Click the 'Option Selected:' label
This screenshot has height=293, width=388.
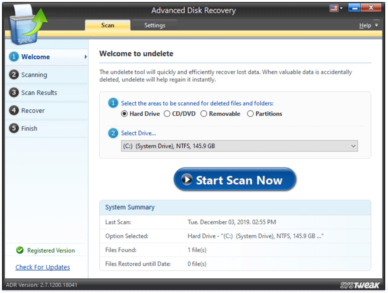coord(127,236)
